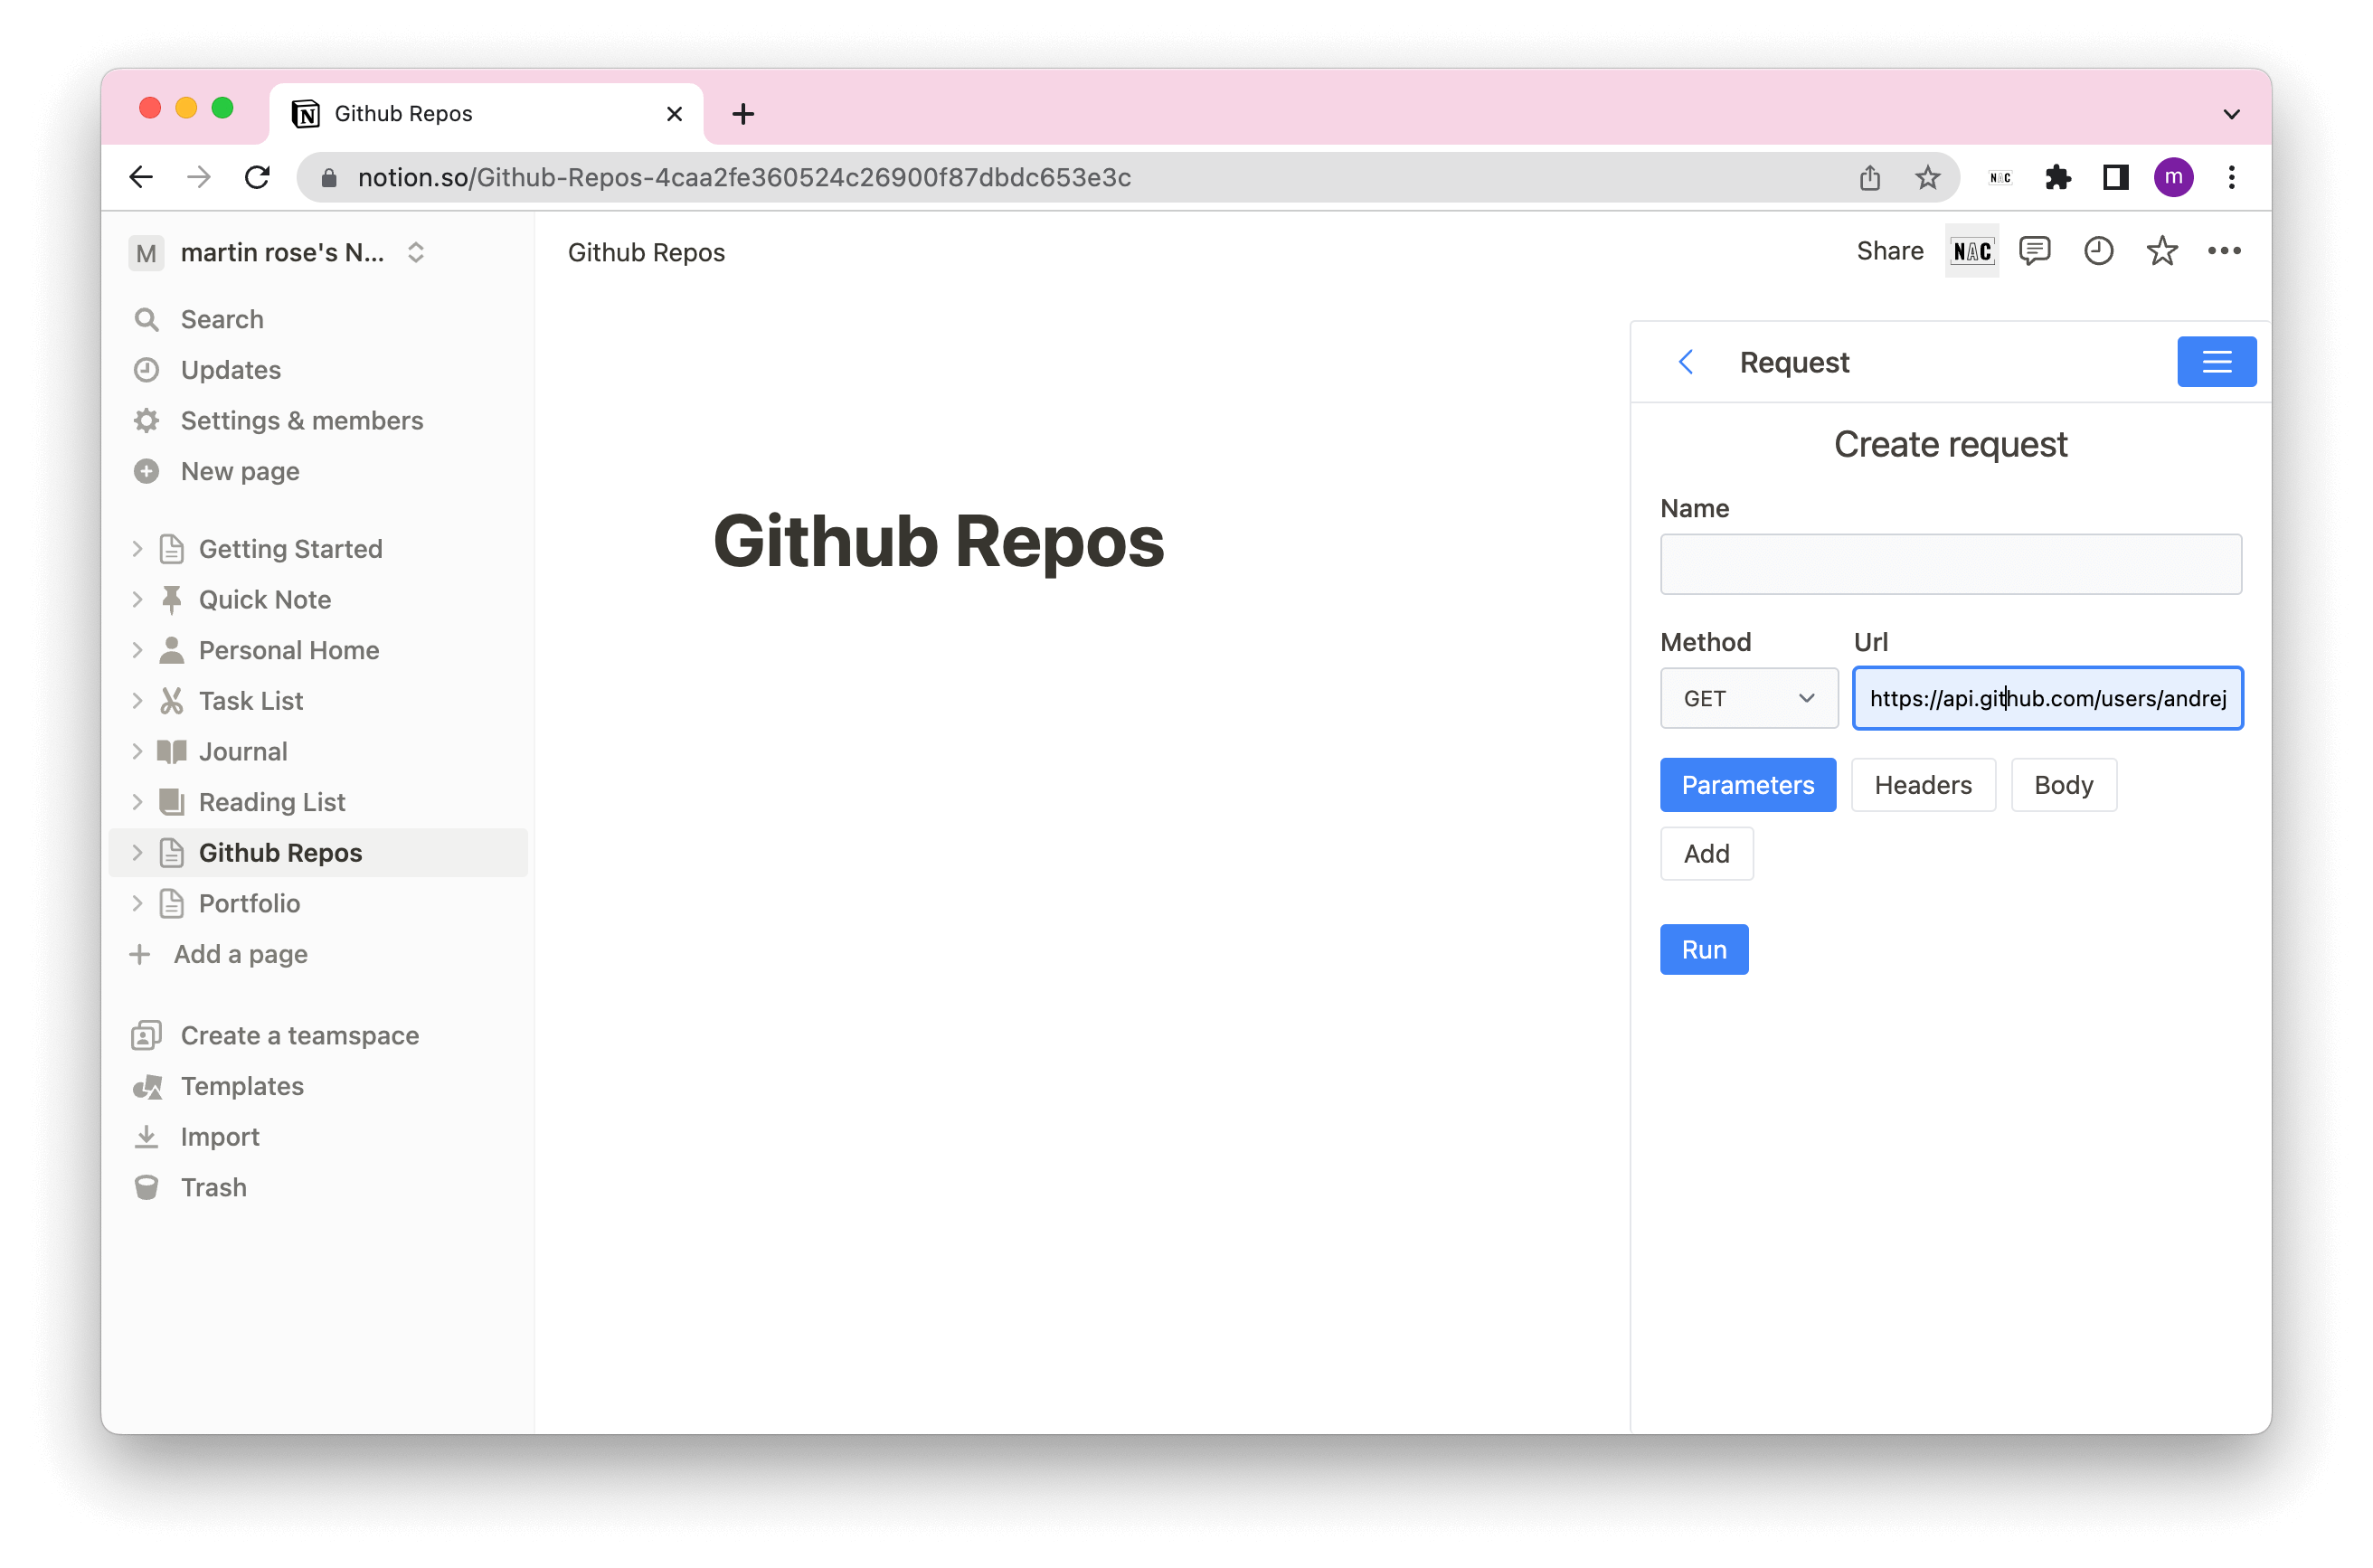This screenshot has width=2373, height=1568.
Task: Open the NAC extension icon in Chrome toolbar
Action: (2000, 177)
